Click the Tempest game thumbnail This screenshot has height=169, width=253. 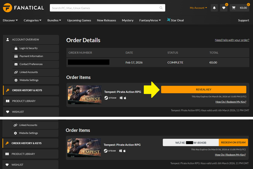coord(85,94)
